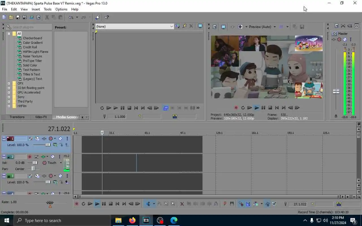Toggle Loop Playback on the timeline transport
This screenshot has height=226, width=362.
pos(83,204)
